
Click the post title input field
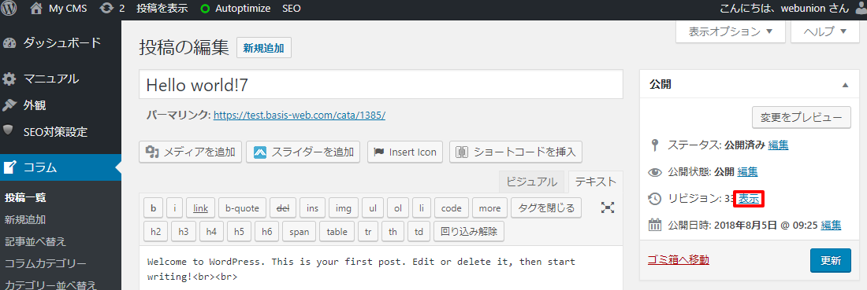(x=381, y=84)
